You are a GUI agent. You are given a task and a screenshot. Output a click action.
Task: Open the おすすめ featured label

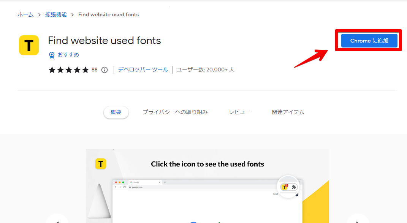click(x=68, y=55)
